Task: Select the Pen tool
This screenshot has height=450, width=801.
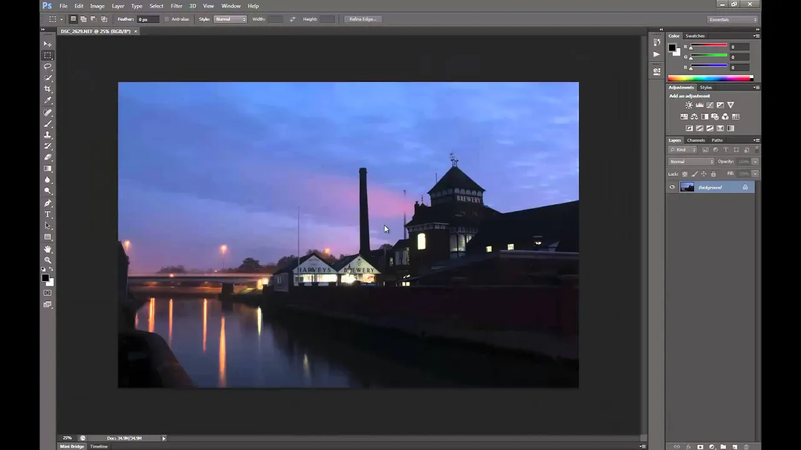Action: [x=48, y=203]
